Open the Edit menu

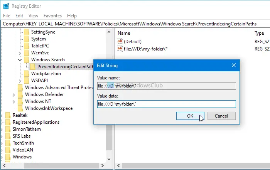point(19,16)
